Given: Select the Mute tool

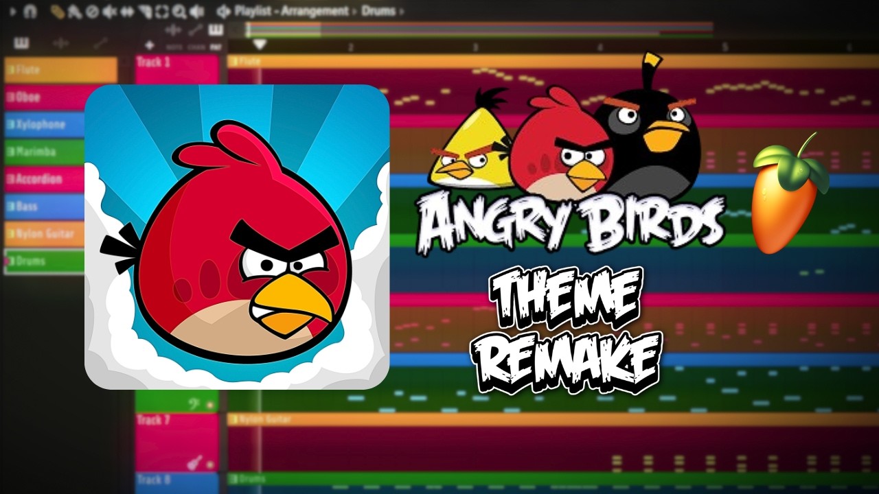Looking at the screenshot, I should 109,12.
